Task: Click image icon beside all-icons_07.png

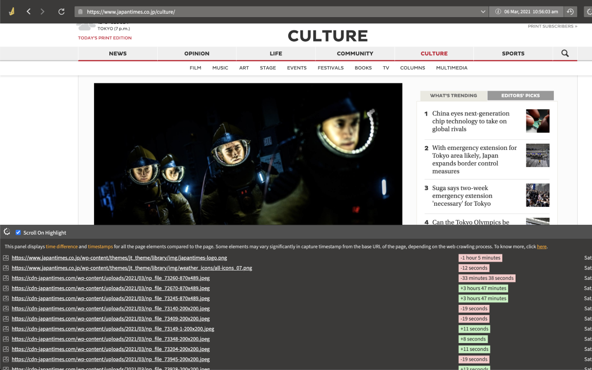Action: click(x=6, y=268)
